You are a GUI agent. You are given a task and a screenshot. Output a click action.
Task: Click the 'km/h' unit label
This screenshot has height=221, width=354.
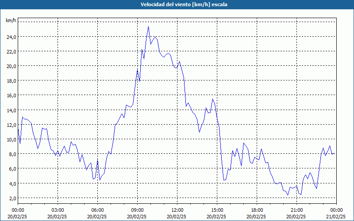pos(11,20)
